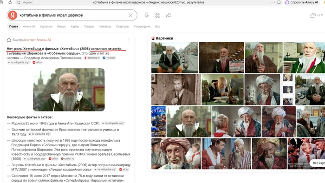Expand the Все services tab
The width and height of the screenshot is (325, 183).
pyautogui.click(x=158, y=26)
